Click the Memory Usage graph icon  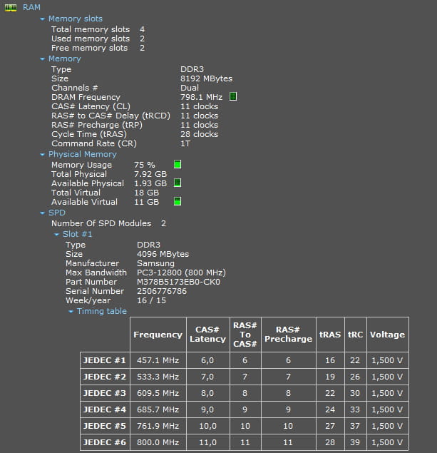click(178, 164)
